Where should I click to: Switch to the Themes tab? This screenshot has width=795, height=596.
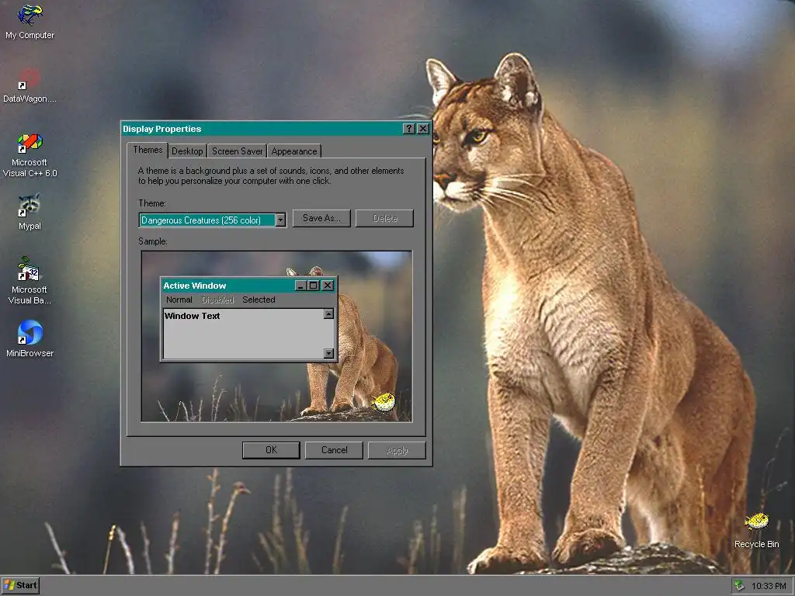coord(148,150)
